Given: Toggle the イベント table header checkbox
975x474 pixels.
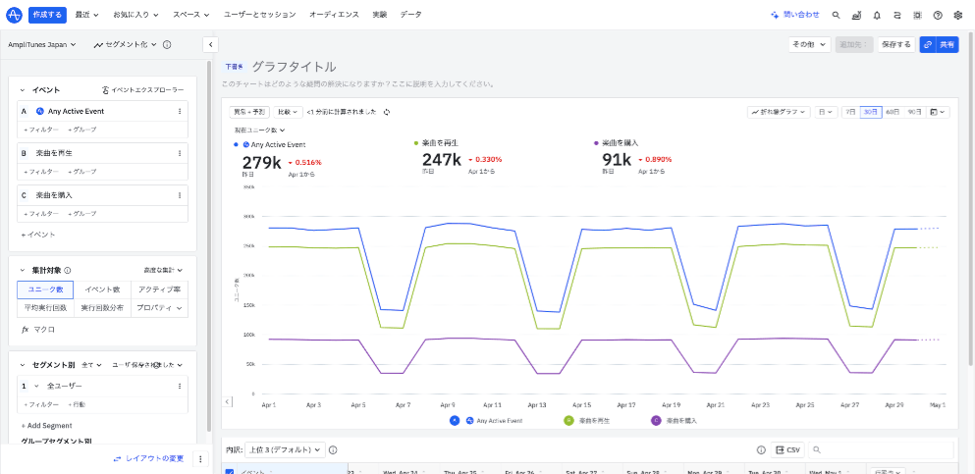Looking at the screenshot, I should click(230, 472).
